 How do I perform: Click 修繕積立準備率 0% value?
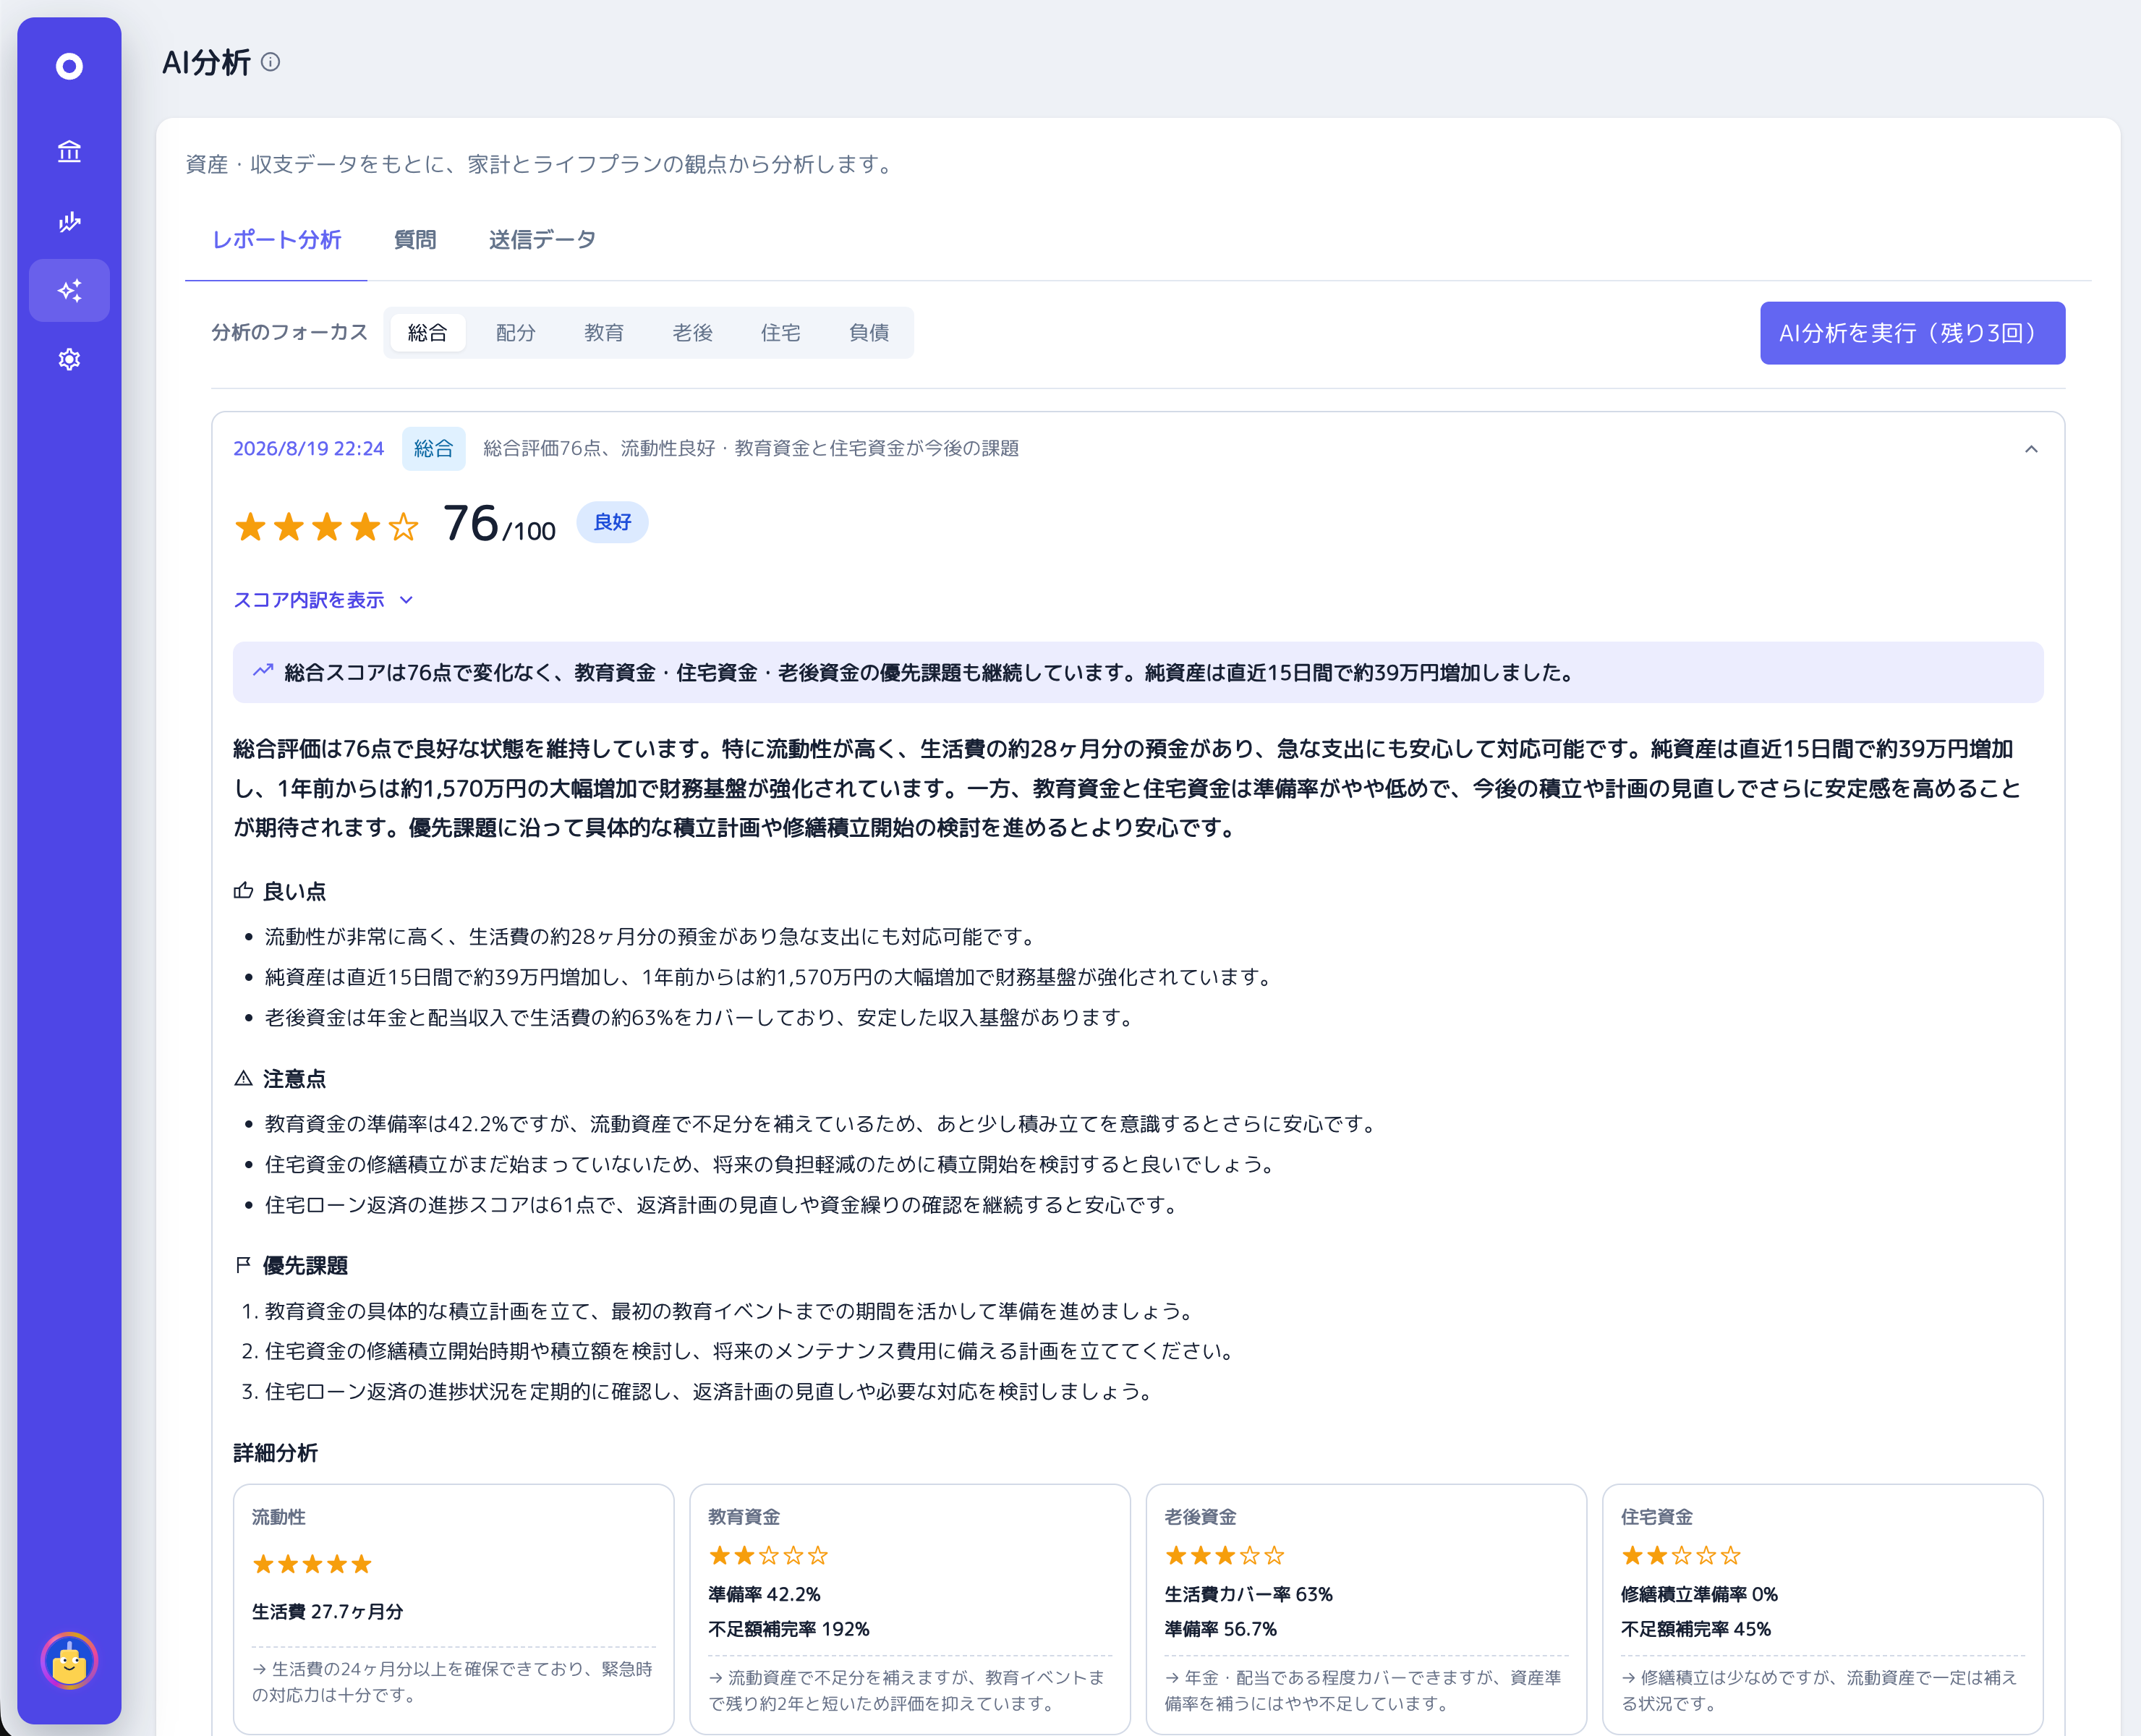1699,1594
